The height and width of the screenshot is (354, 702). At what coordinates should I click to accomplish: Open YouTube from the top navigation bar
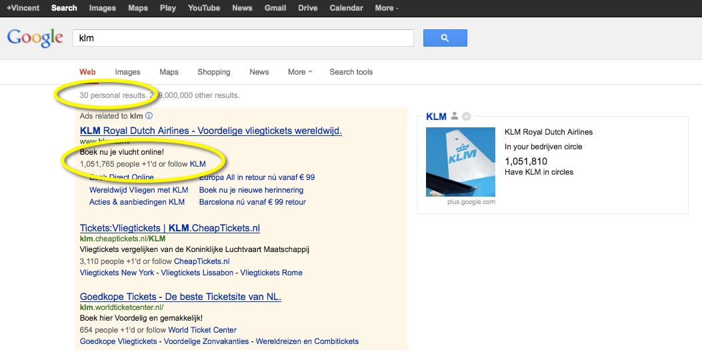pos(204,8)
